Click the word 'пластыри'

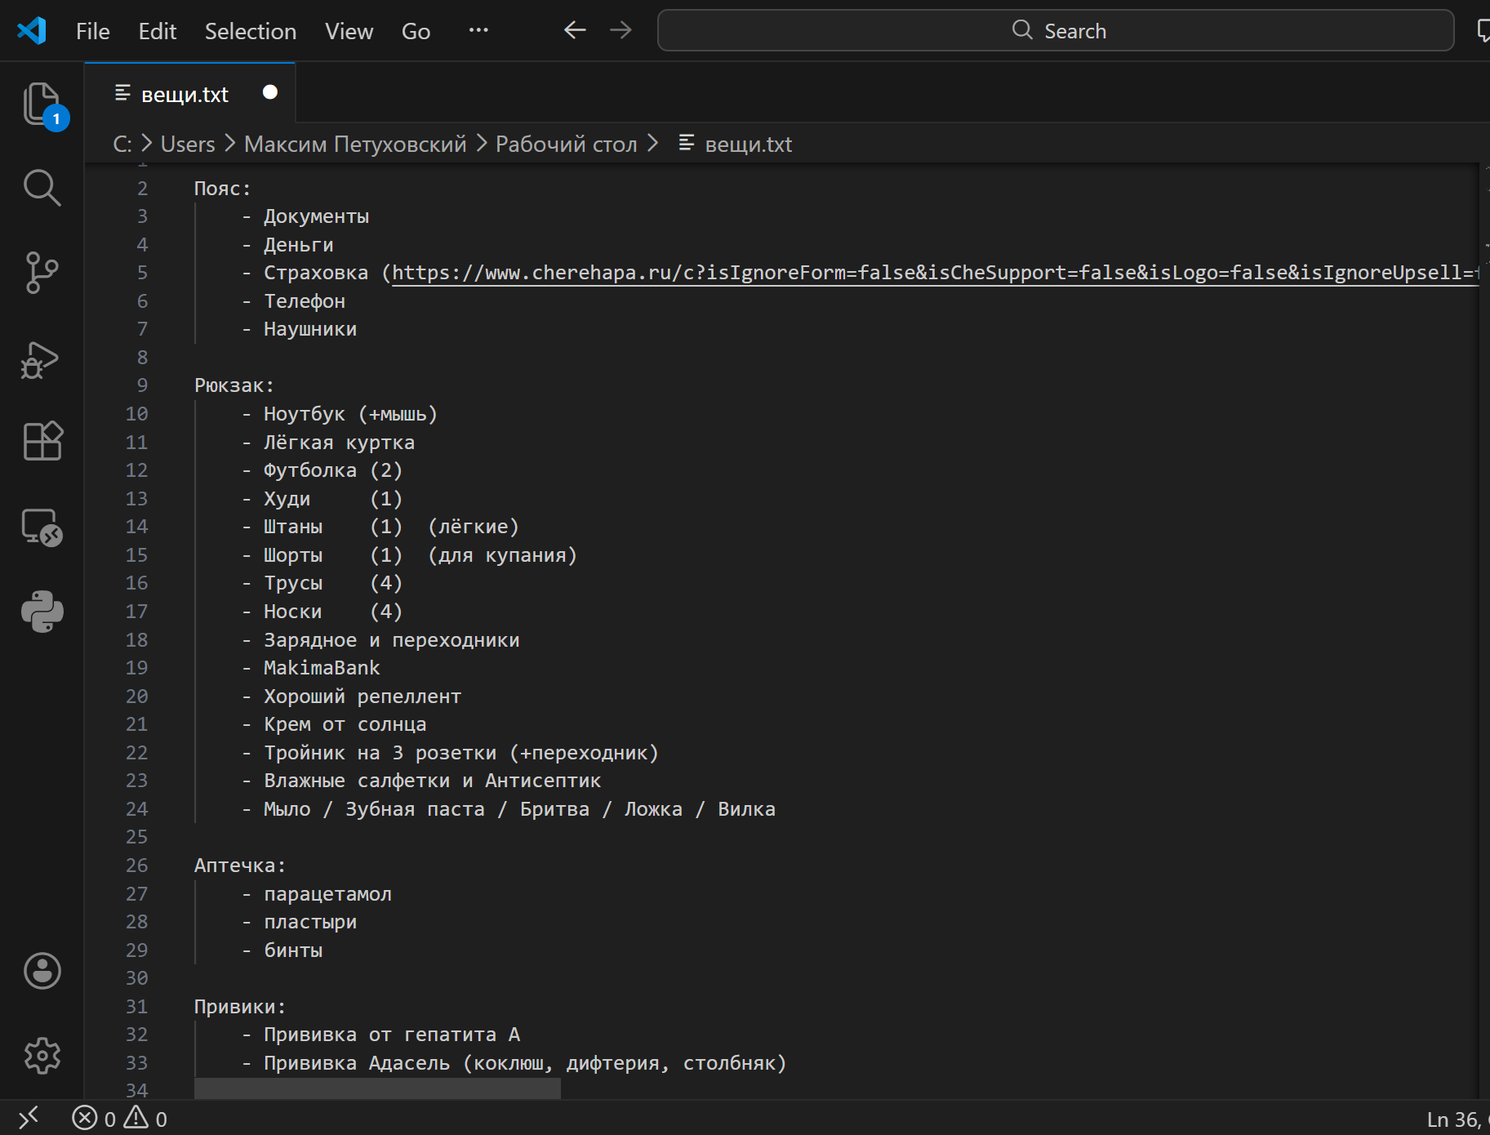click(310, 922)
